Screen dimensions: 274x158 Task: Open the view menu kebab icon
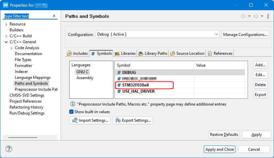click(267, 16)
